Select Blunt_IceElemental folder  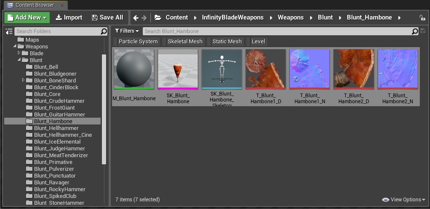click(54, 142)
